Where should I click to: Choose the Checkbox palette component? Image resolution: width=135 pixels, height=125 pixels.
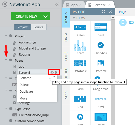coord(101,48)
